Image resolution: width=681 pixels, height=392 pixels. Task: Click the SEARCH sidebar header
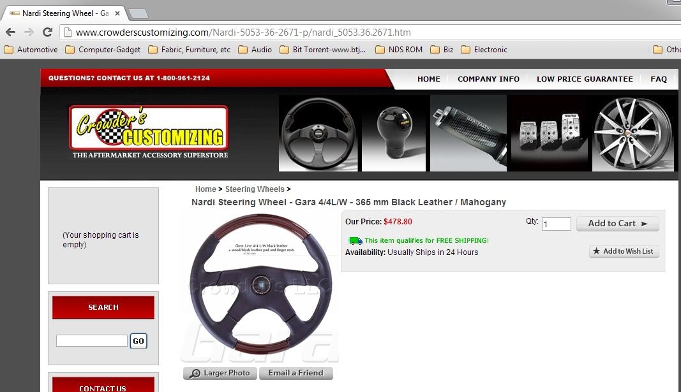[103, 307]
